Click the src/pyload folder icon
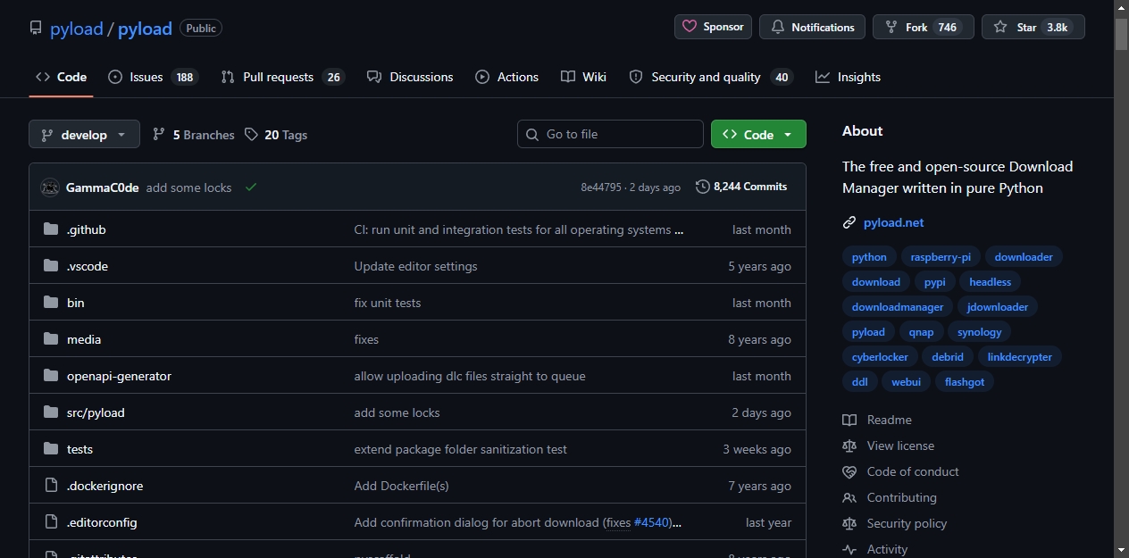1129x558 pixels. [51, 412]
